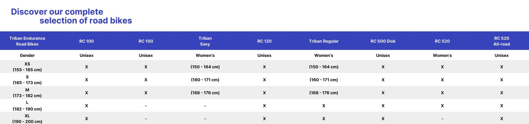Select the Gender row label

[27, 56]
